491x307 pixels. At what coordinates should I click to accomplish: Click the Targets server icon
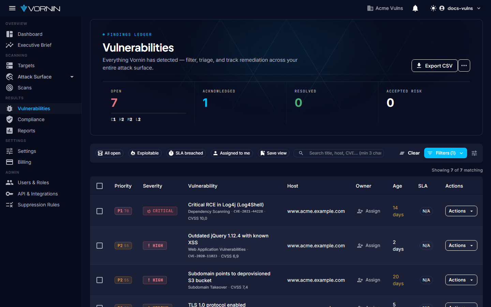click(10, 65)
